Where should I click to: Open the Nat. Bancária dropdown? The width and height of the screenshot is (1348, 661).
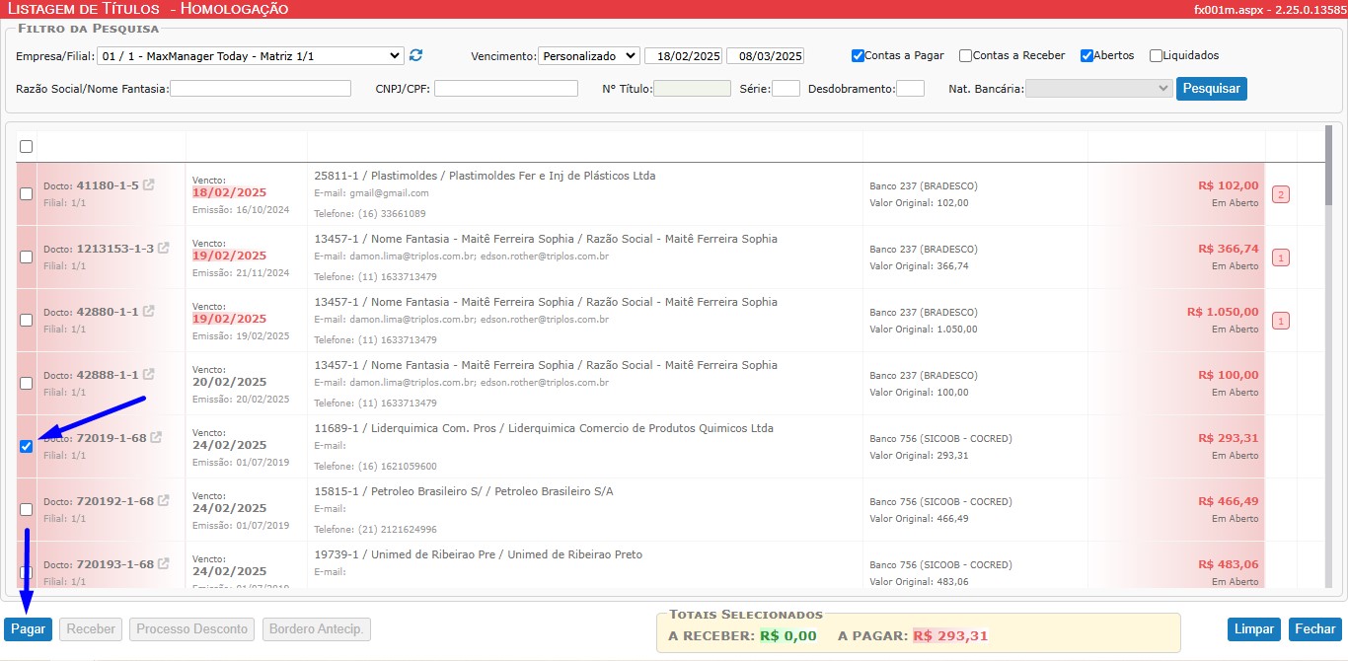pos(1098,89)
